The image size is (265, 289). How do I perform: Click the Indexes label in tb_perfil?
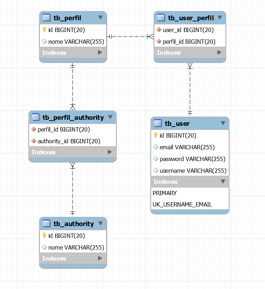coord(54,53)
